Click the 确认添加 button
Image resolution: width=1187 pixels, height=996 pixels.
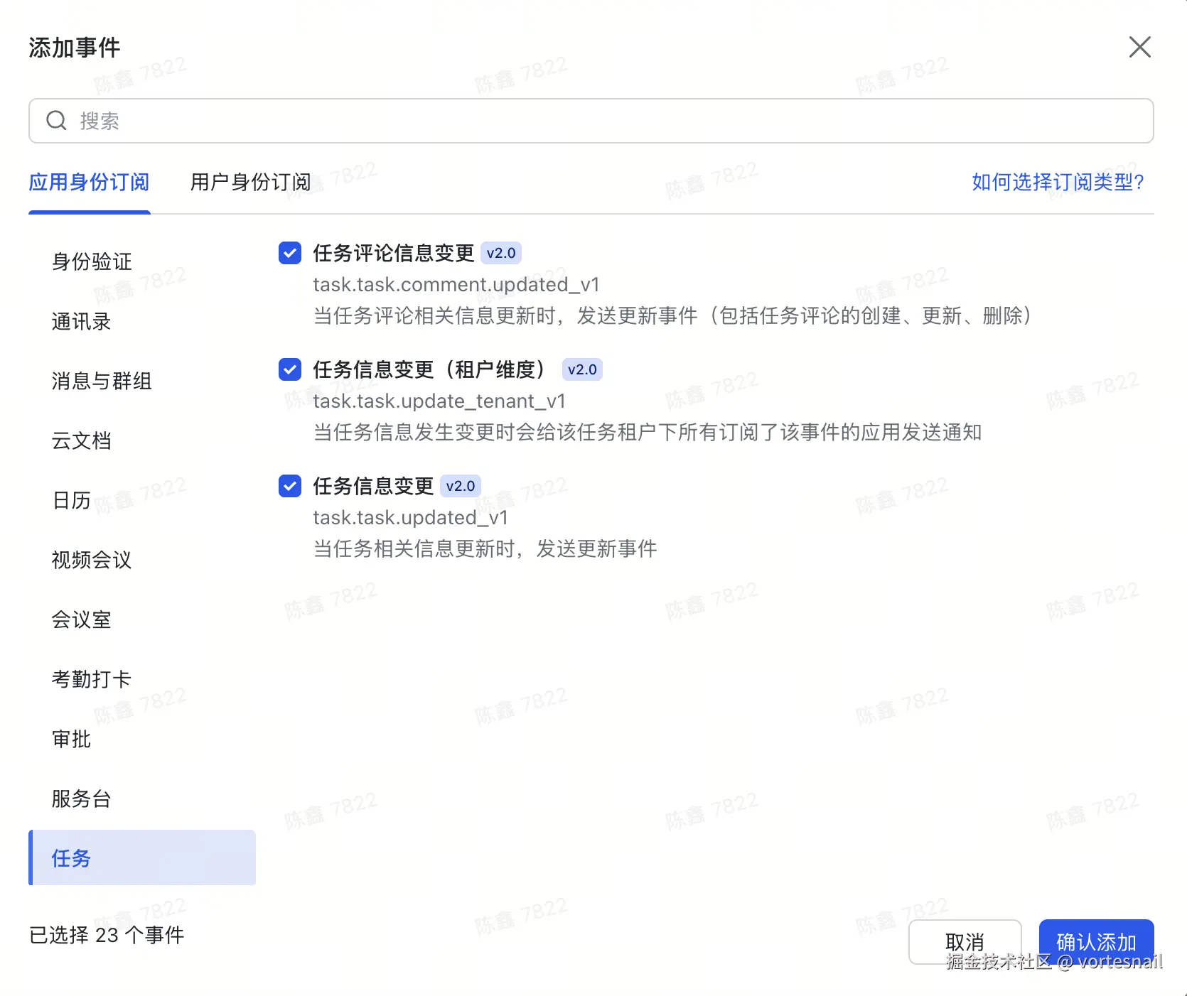click(1095, 941)
